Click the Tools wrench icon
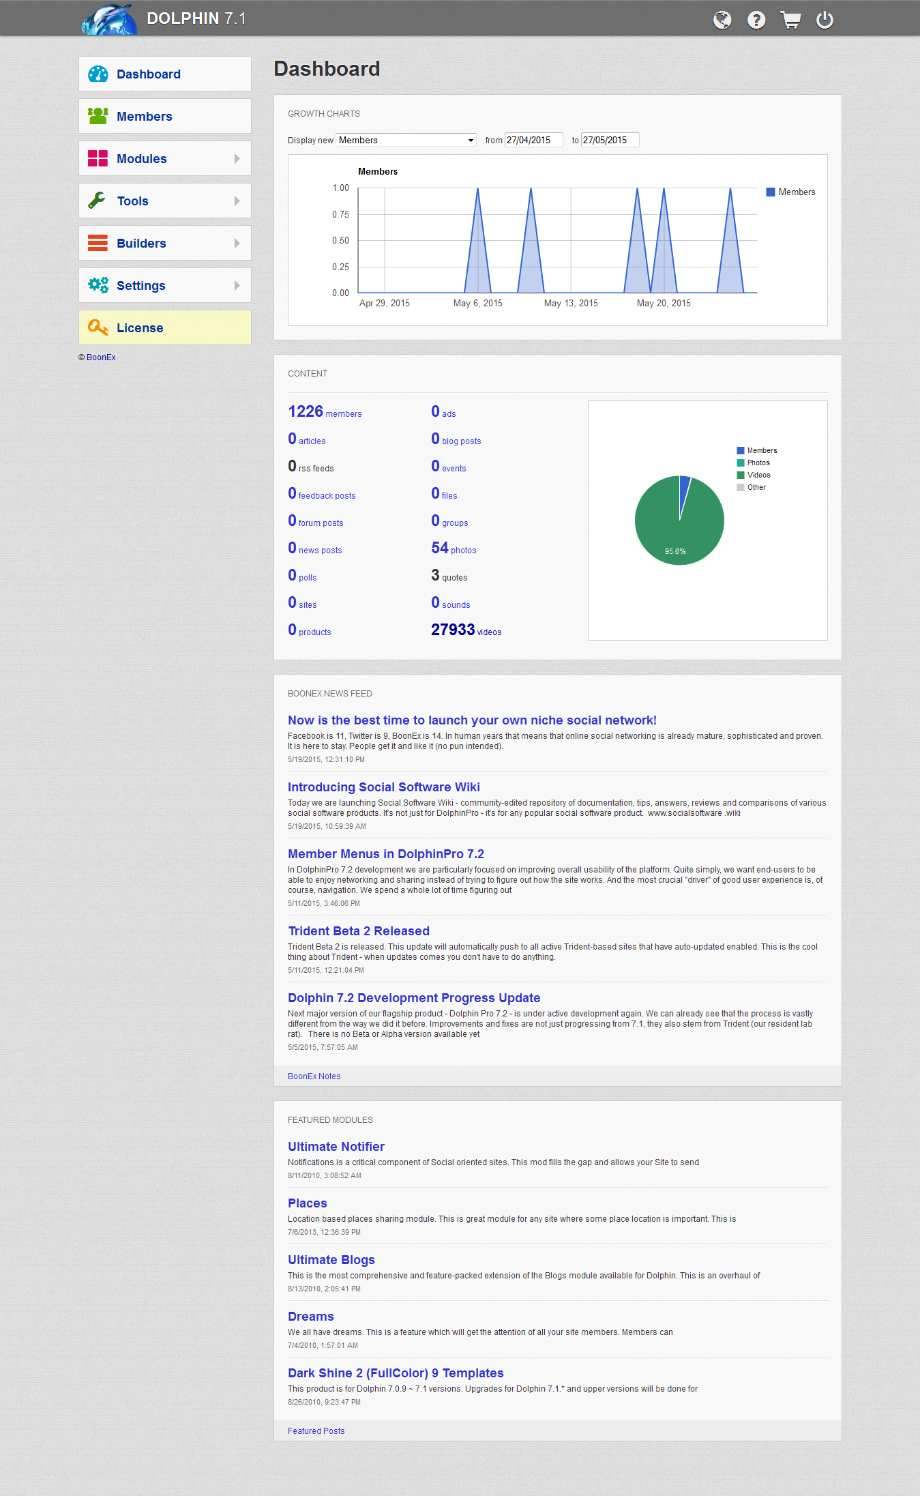The image size is (920, 1496). point(98,201)
